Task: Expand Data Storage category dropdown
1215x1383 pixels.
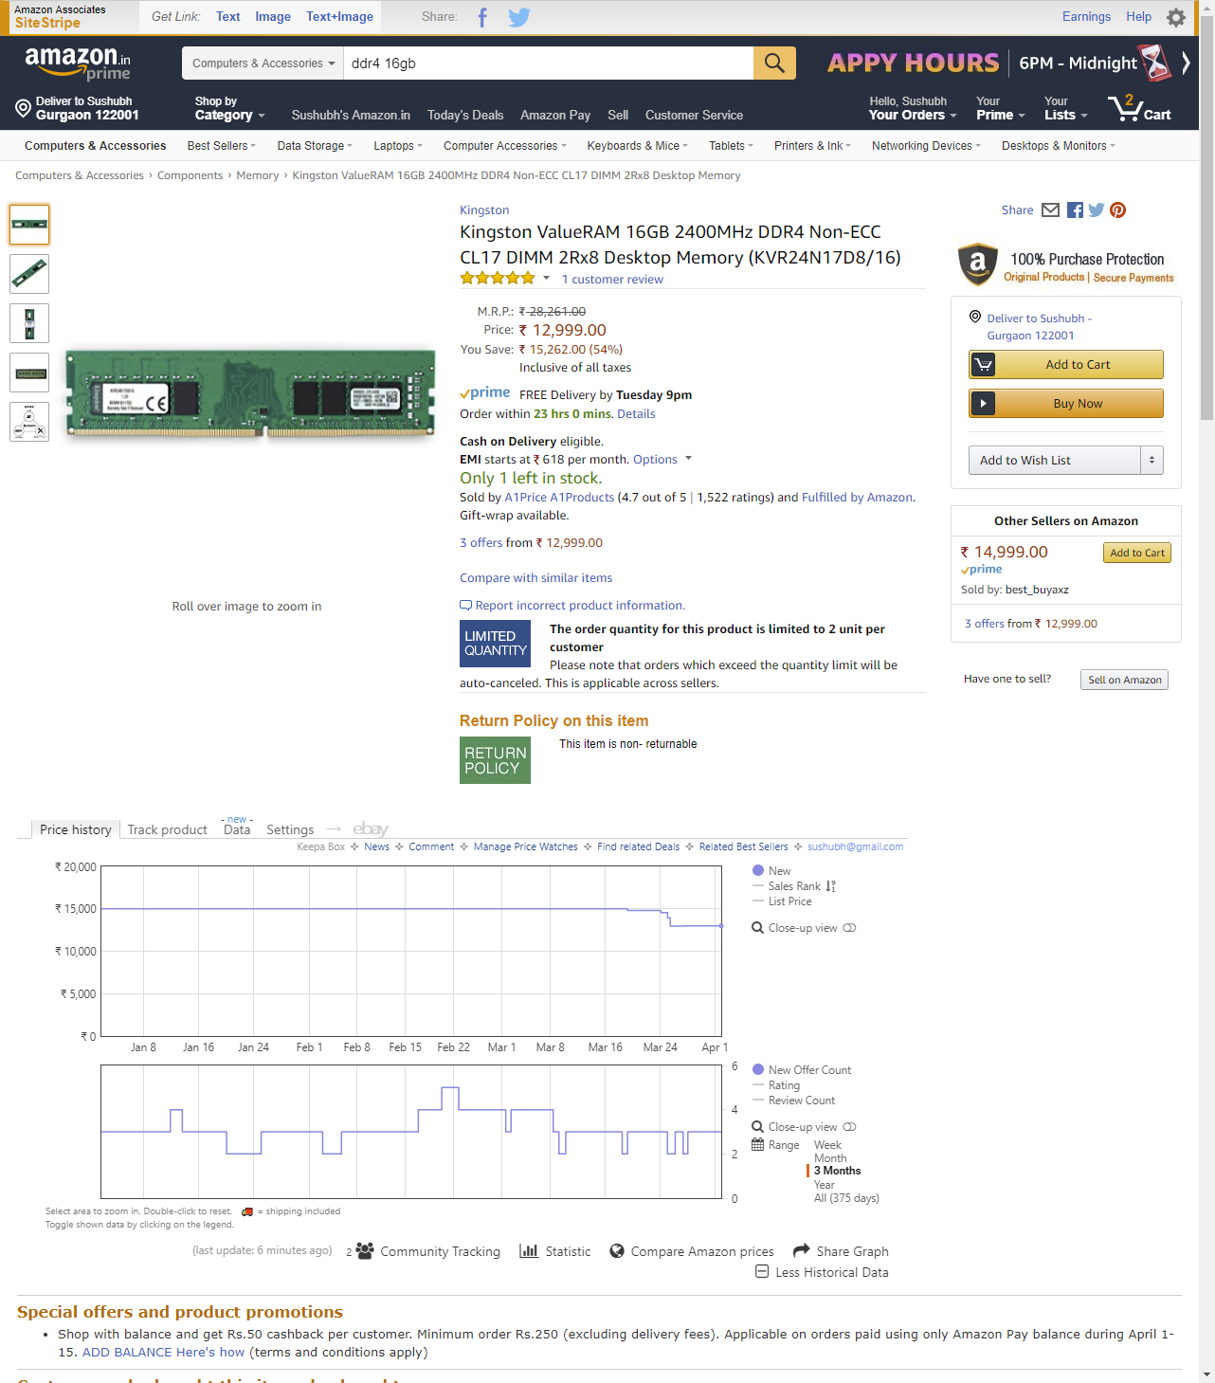Action: [315, 146]
